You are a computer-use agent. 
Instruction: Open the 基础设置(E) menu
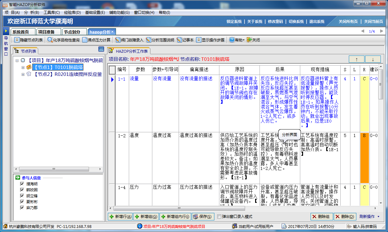coord(95,13)
